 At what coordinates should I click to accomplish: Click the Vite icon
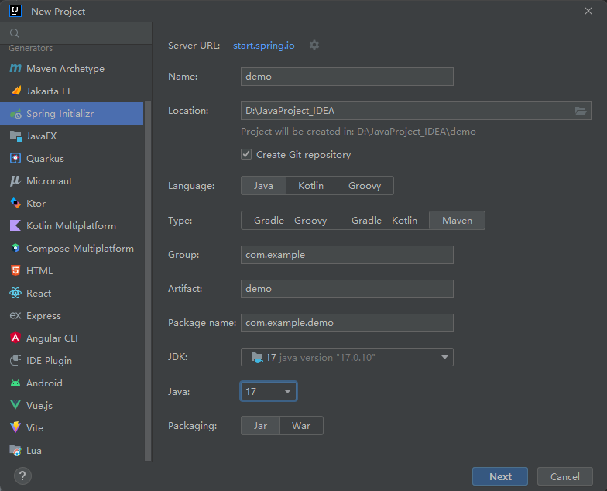15,427
